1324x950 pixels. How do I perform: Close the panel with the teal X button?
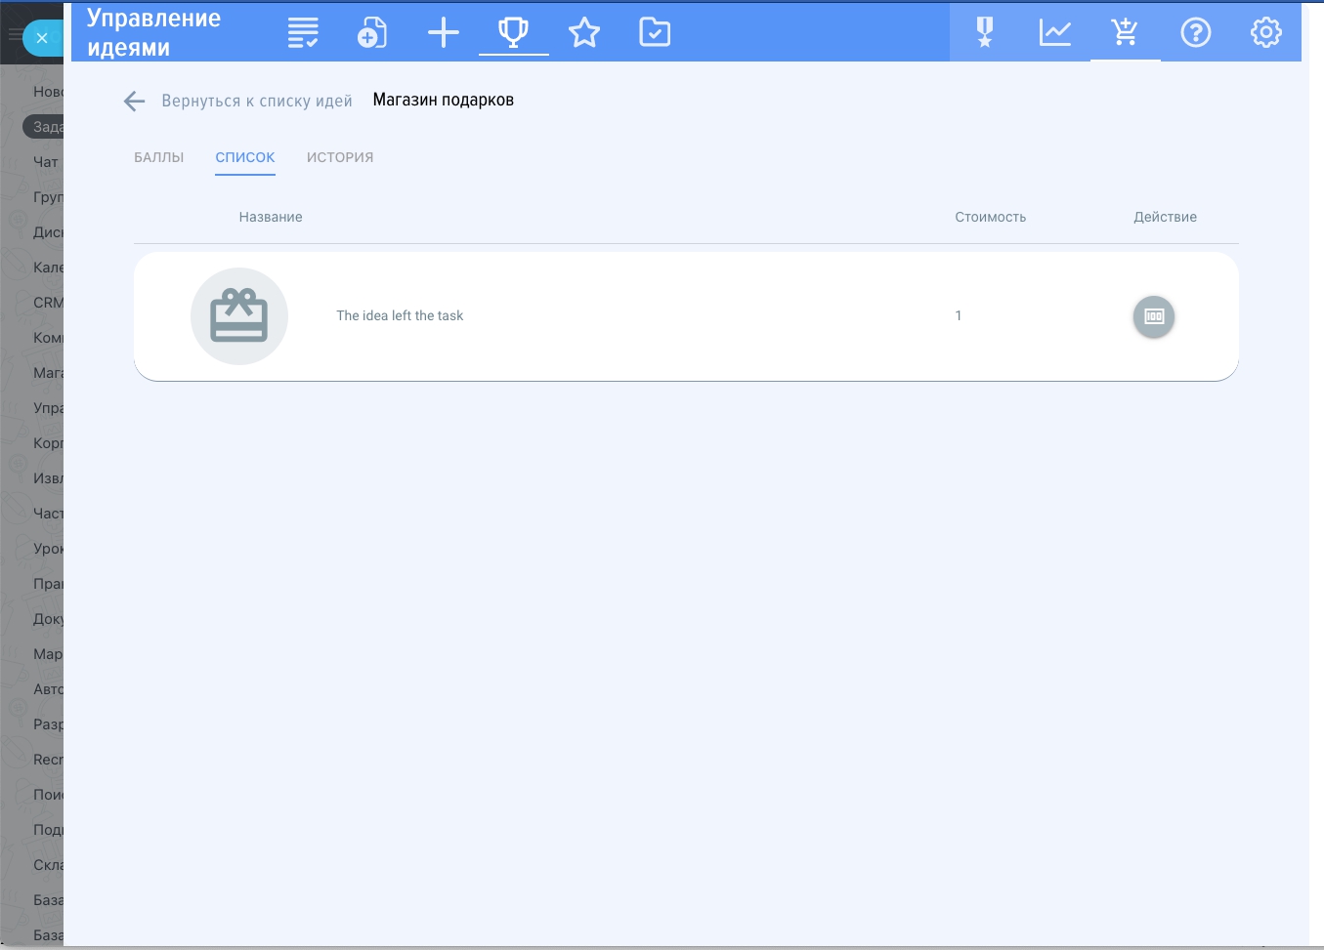[42, 38]
